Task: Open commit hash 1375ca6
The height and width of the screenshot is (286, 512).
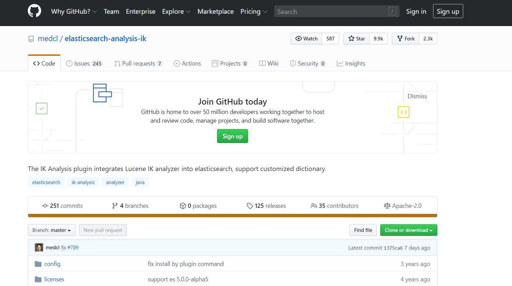Action: (x=393, y=248)
